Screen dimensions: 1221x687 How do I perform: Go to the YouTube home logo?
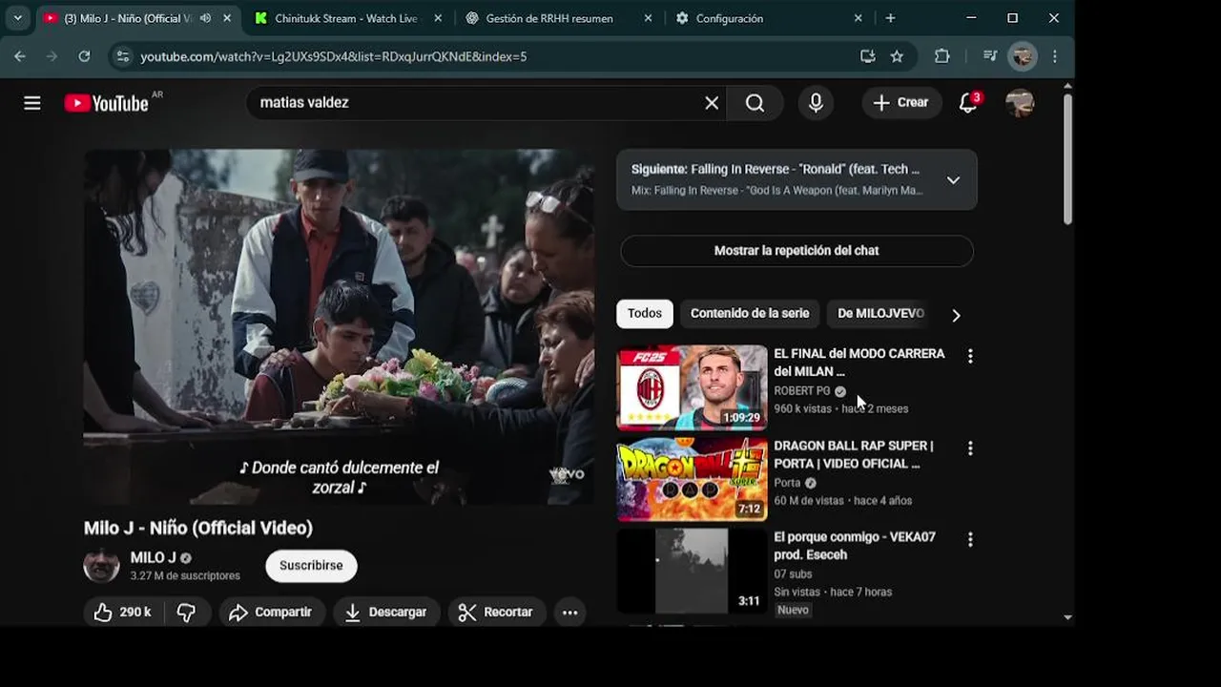click(x=107, y=103)
